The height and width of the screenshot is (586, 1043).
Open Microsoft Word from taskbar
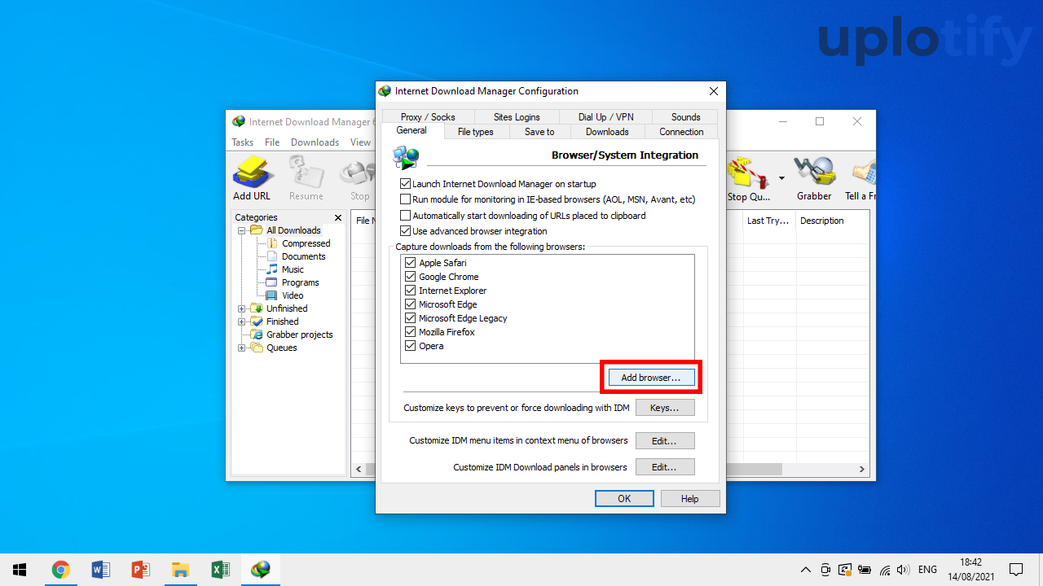[100, 570]
